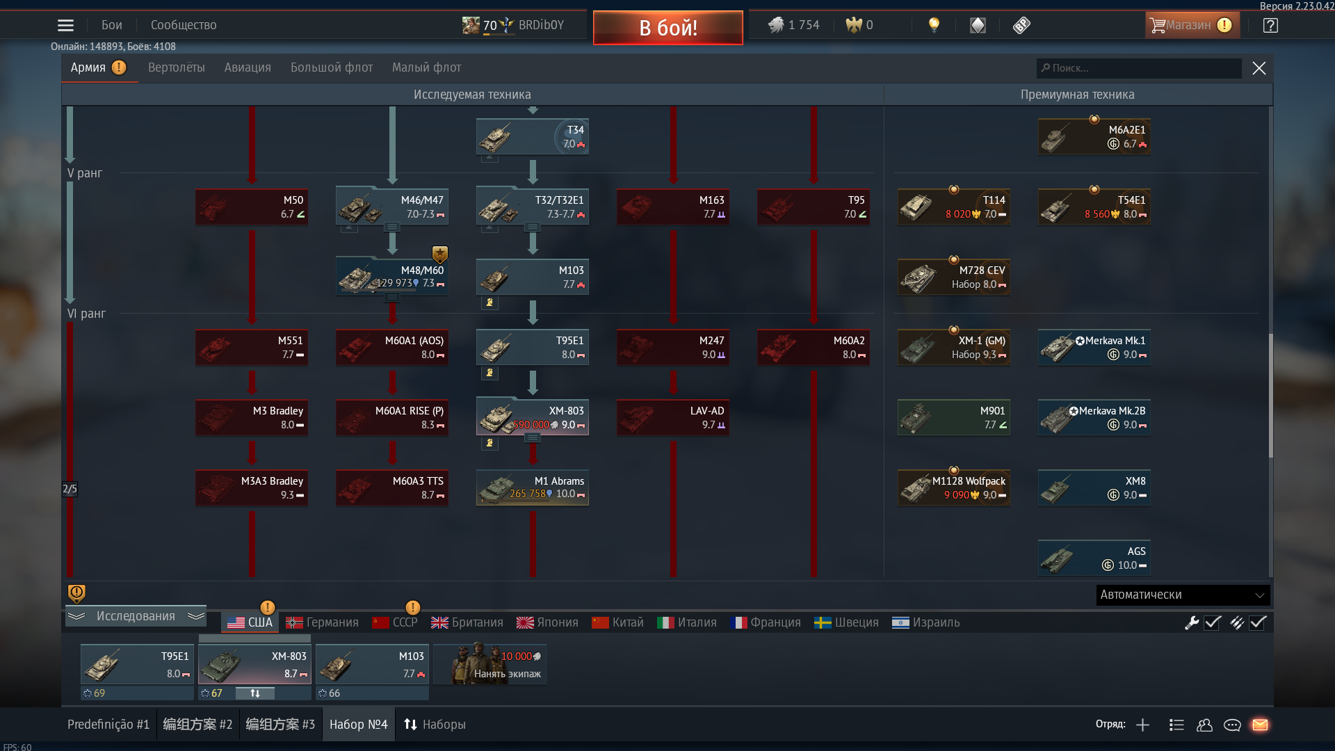Open the Наборы presets button
Image resolution: width=1335 pixels, height=751 pixels.
(x=435, y=725)
